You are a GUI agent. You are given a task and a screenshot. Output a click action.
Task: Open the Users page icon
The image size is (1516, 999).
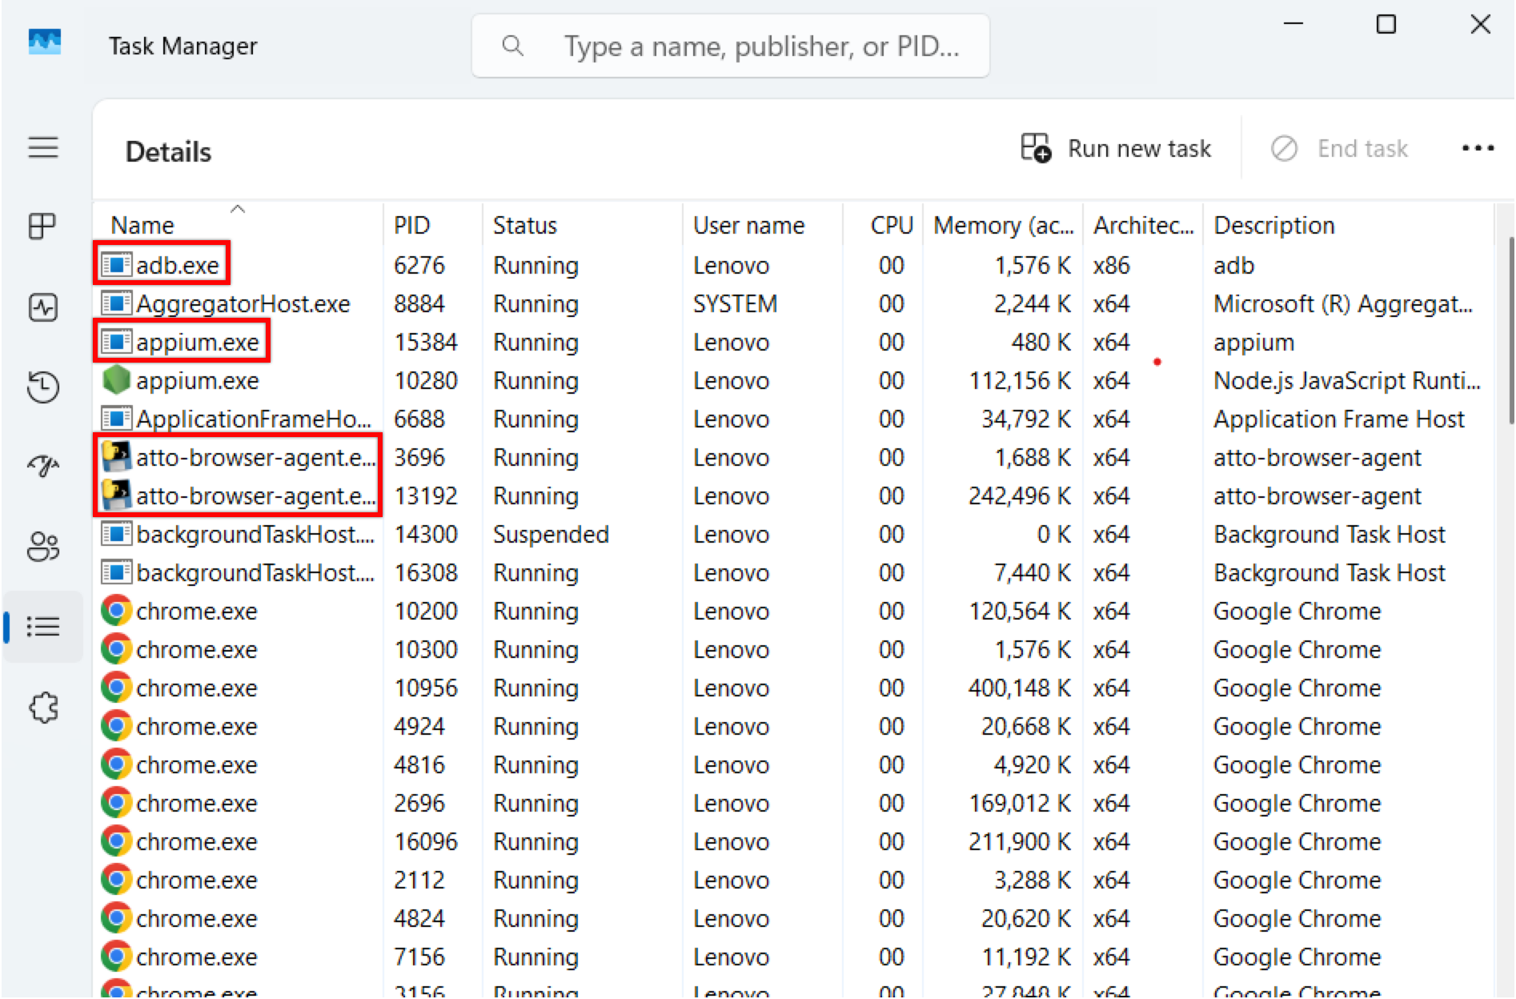[44, 546]
